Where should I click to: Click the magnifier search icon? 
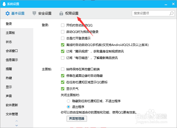coord(171,13)
